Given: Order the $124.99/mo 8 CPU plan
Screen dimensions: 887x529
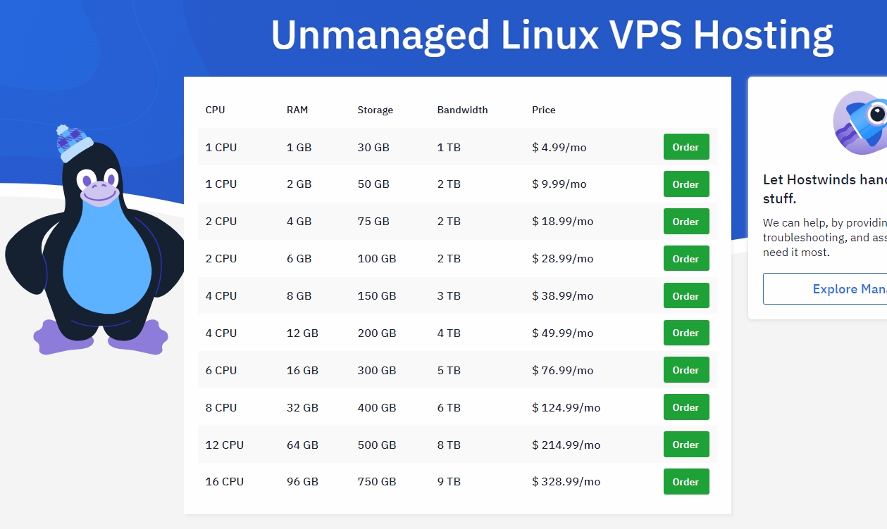Looking at the screenshot, I should [686, 407].
